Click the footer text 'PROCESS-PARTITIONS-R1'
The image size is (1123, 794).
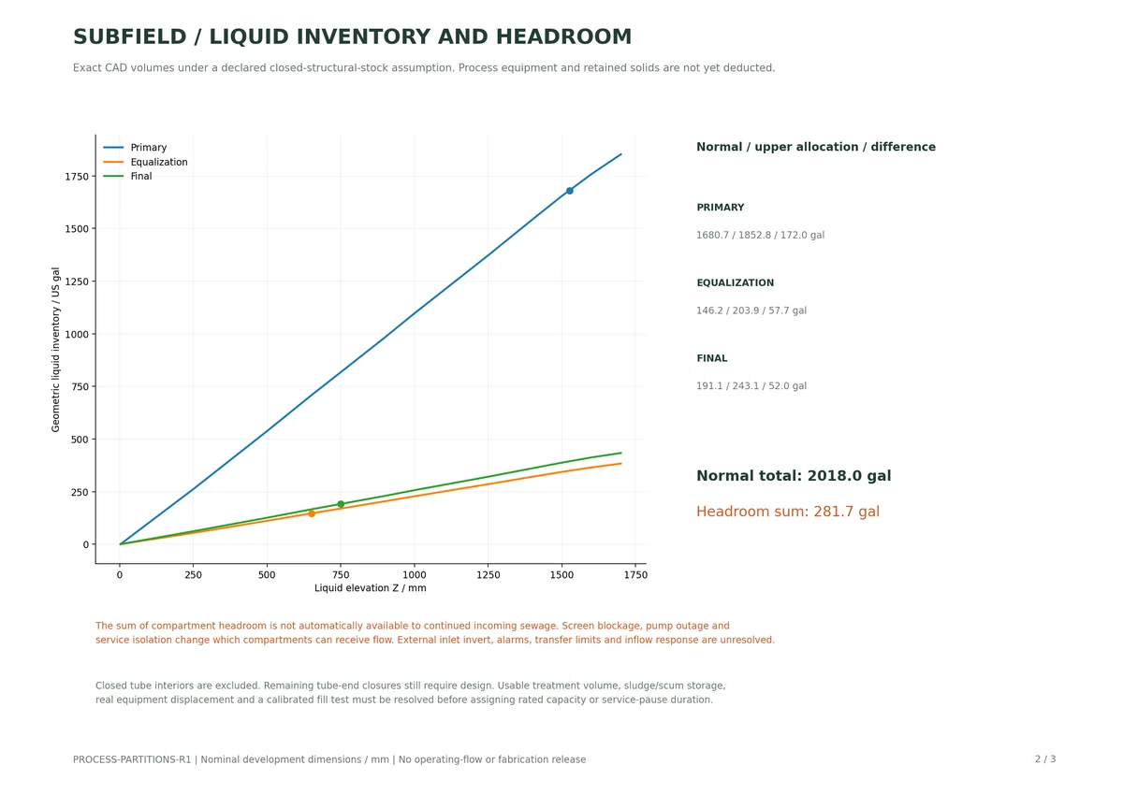click(x=132, y=759)
